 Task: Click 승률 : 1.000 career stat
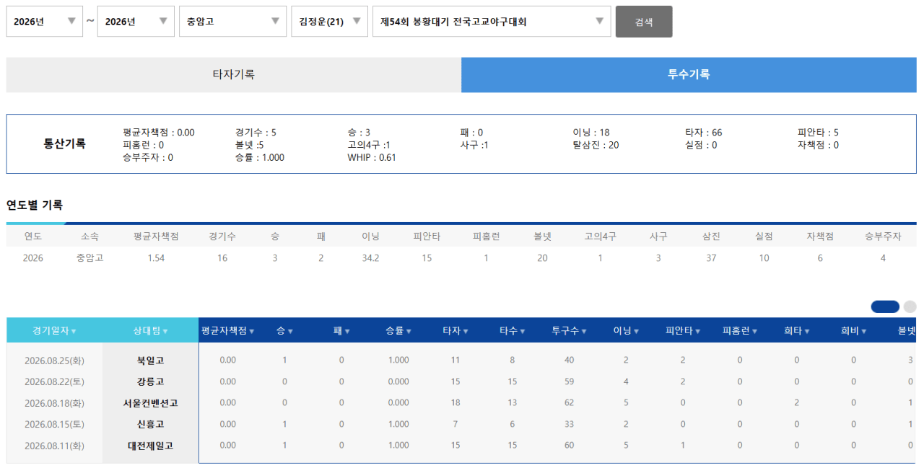coord(259,157)
